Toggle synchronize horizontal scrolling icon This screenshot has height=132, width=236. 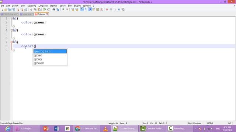(x=76, y=10)
